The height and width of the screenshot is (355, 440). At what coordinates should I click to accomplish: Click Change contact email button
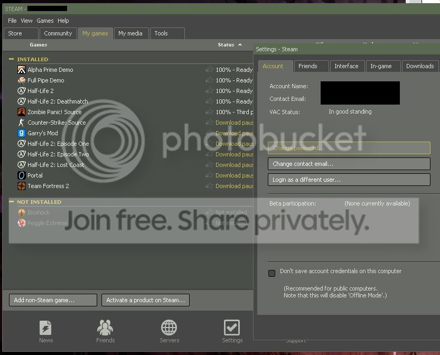click(x=349, y=164)
